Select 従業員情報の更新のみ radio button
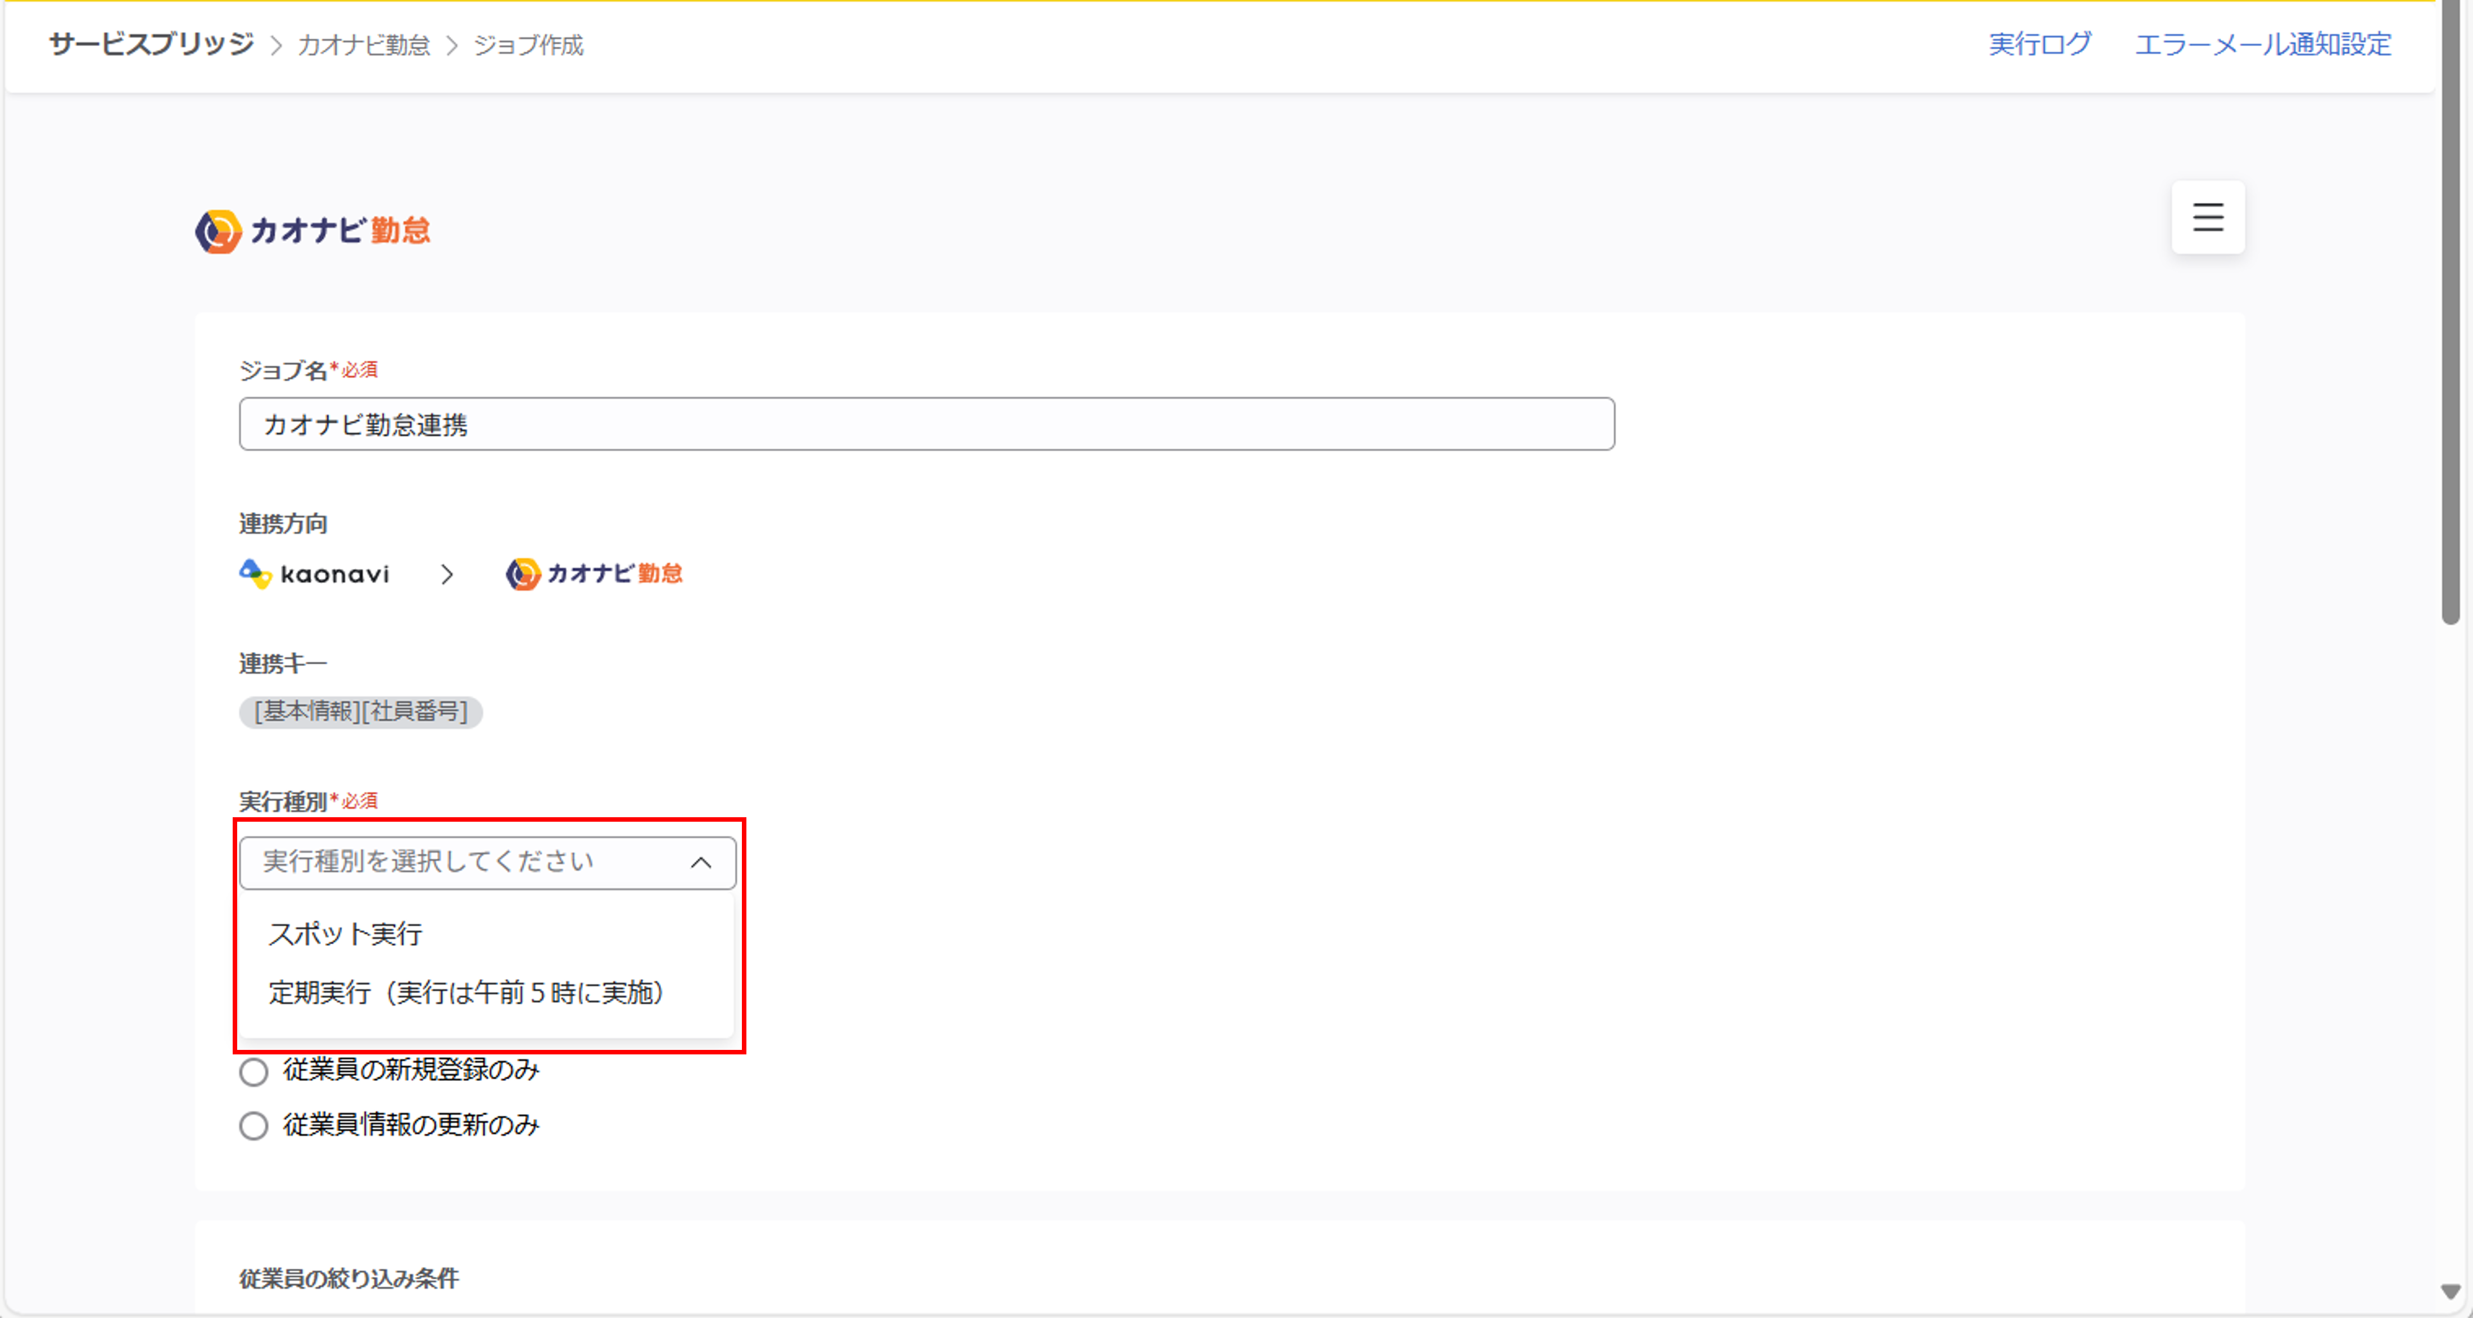Screen dimensions: 2473x1318 [x=253, y=1126]
